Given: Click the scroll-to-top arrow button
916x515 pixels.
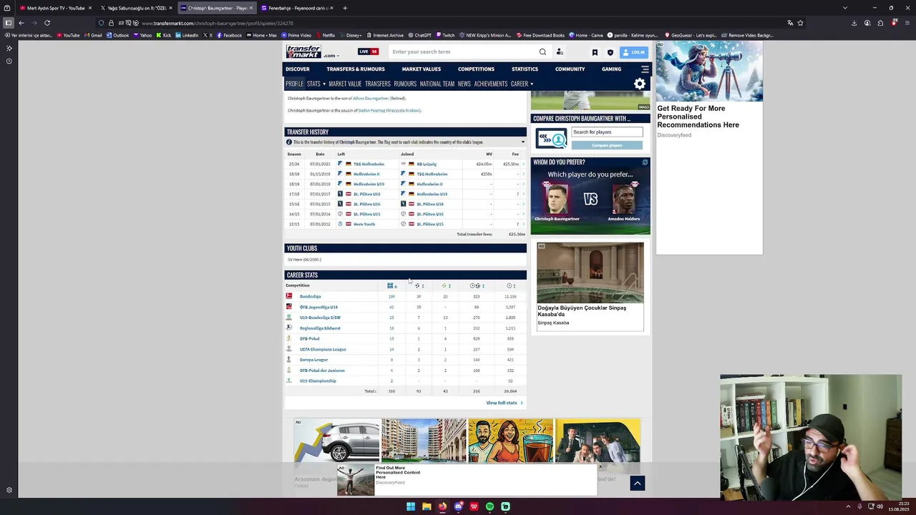Looking at the screenshot, I should (x=637, y=484).
